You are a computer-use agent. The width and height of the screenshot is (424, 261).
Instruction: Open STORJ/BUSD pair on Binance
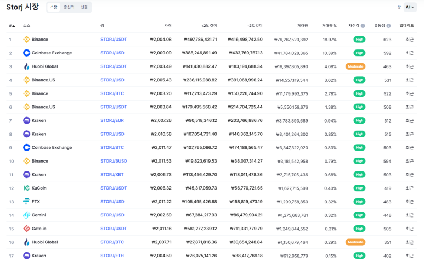[114, 161]
